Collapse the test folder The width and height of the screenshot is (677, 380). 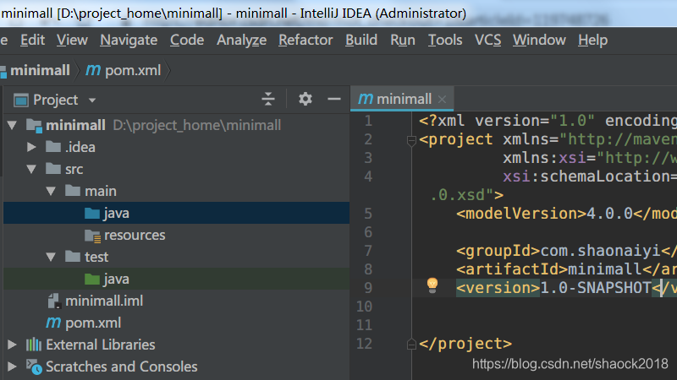51,258
